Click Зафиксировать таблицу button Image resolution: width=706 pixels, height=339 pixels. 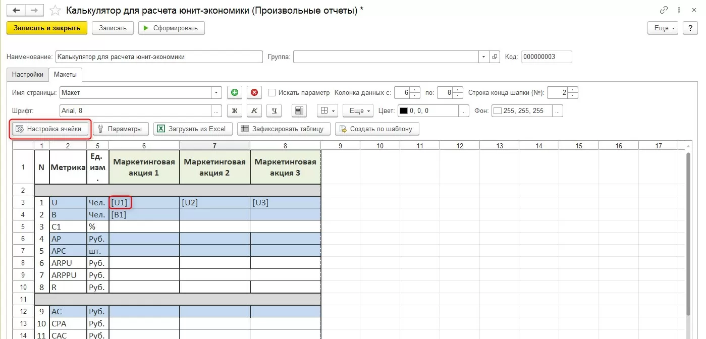[284, 129]
